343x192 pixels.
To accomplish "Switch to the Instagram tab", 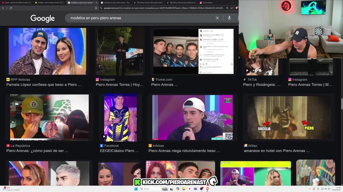I will (x=214, y=3).
